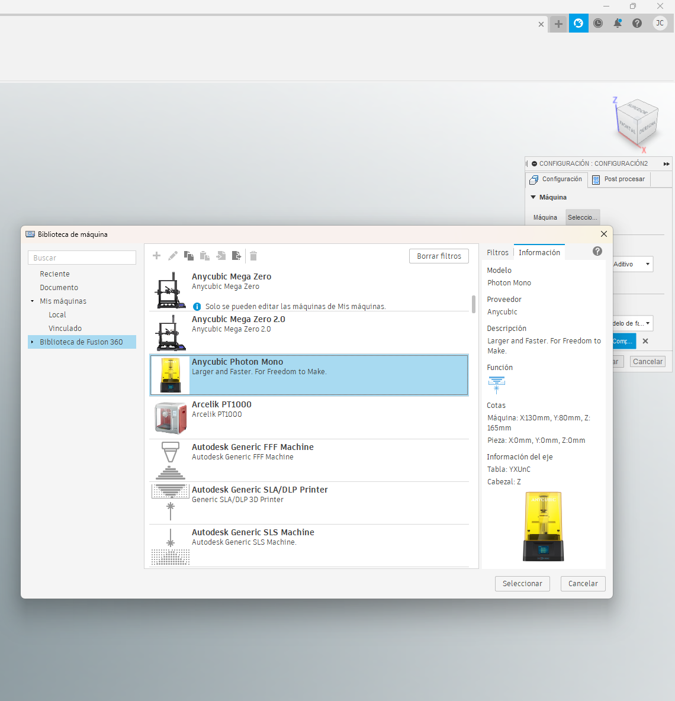The height and width of the screenshot is (701, 675).
Task: Select Autodesk Generic SLA/DLP Printer
Action: (x=309, y=503)
